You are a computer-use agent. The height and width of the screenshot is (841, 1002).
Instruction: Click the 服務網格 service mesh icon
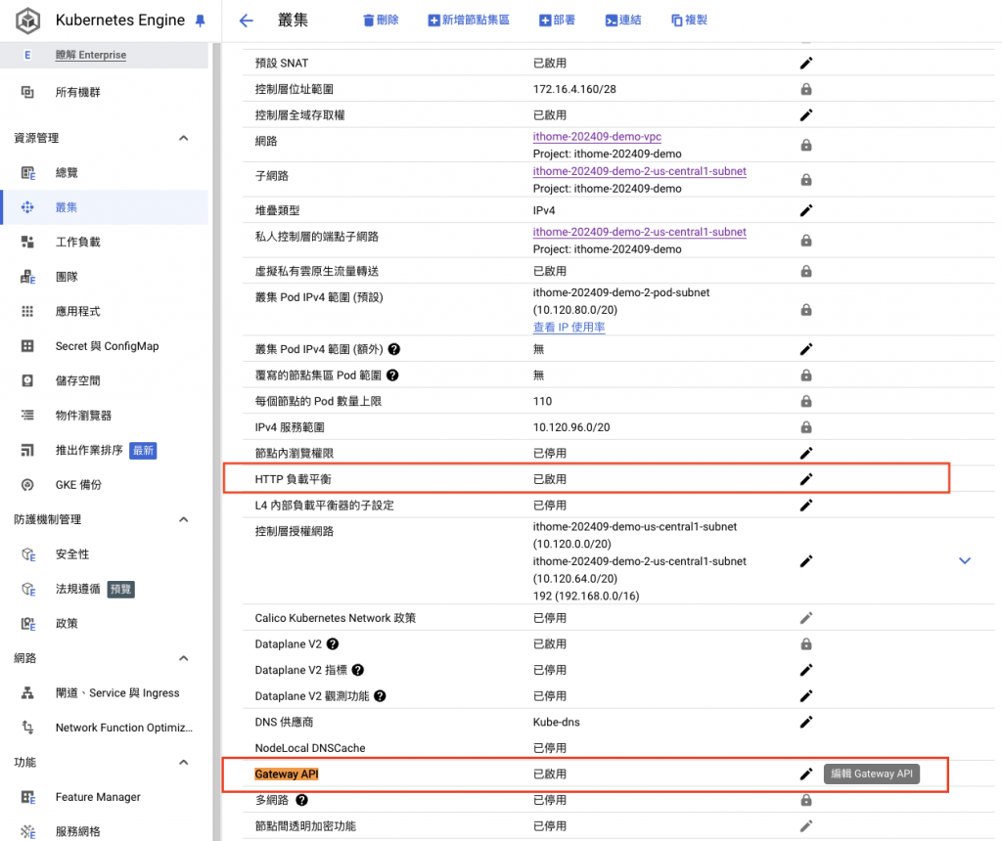pos(27,831)
